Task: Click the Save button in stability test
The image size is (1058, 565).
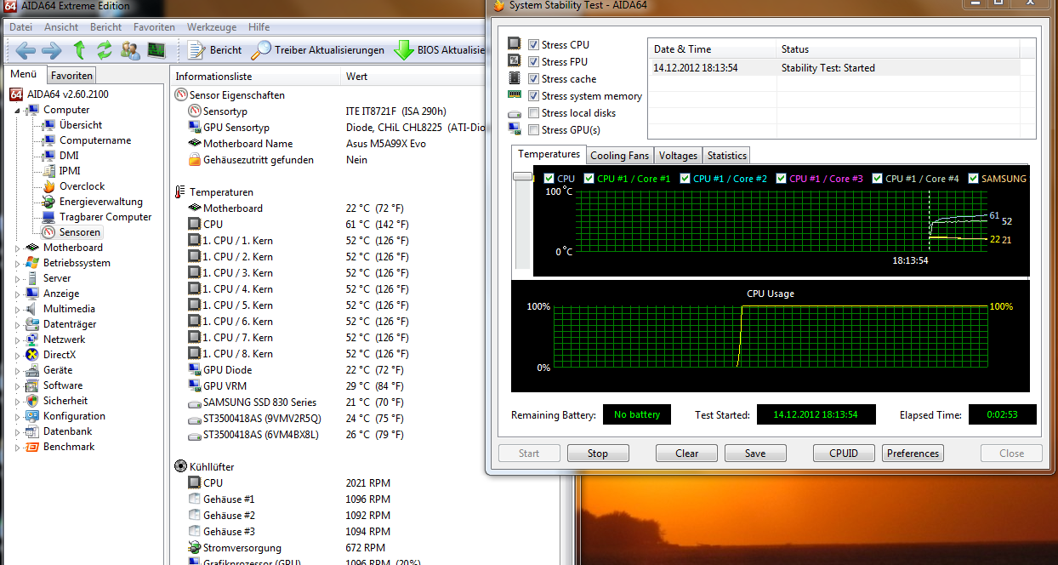Action: (x=755, y=454)
